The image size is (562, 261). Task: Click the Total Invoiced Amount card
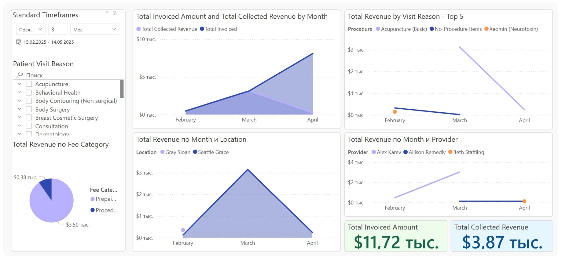click(x=396, y=236)
